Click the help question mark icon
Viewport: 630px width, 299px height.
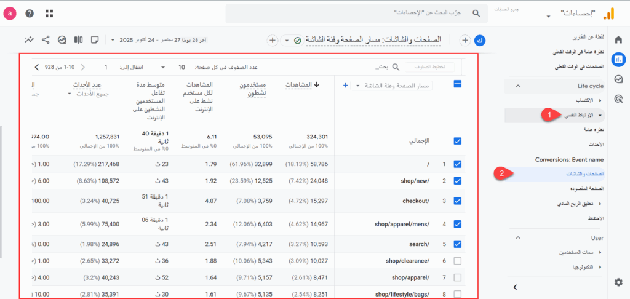click(x=30, y=14)
